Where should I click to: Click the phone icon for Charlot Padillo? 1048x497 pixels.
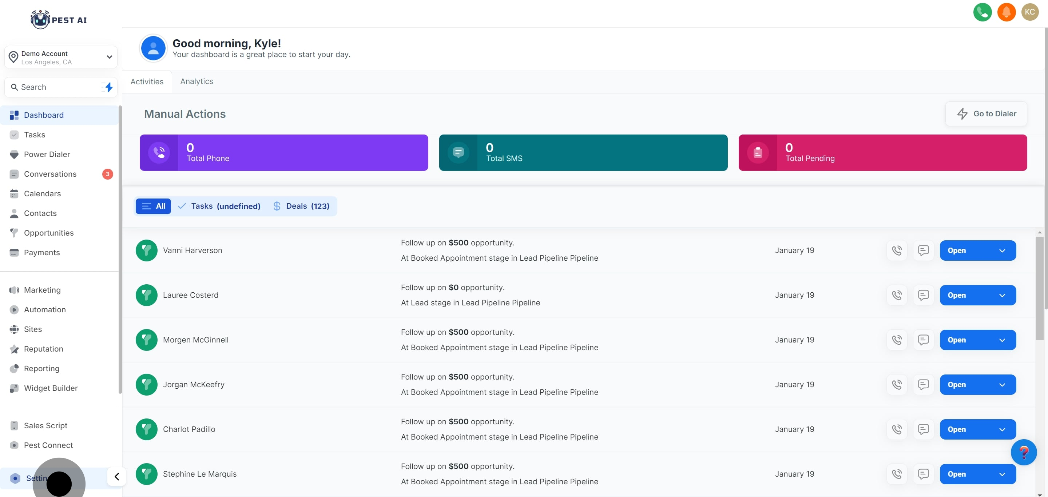coord(897,429)
